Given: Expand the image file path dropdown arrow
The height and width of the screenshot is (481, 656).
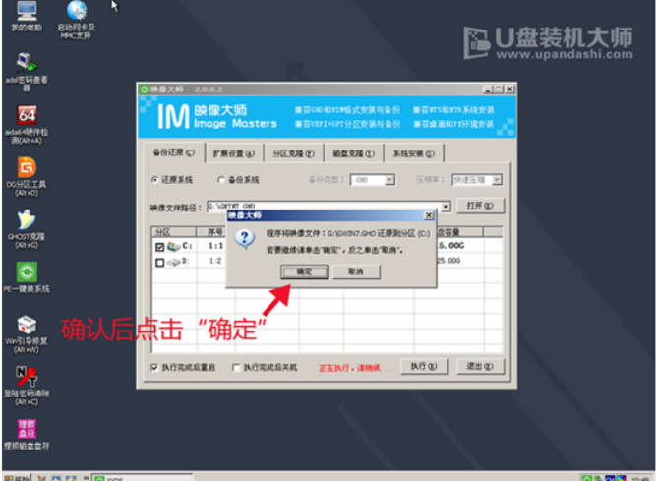Looking at the screenshot, I should click(447, 207).
